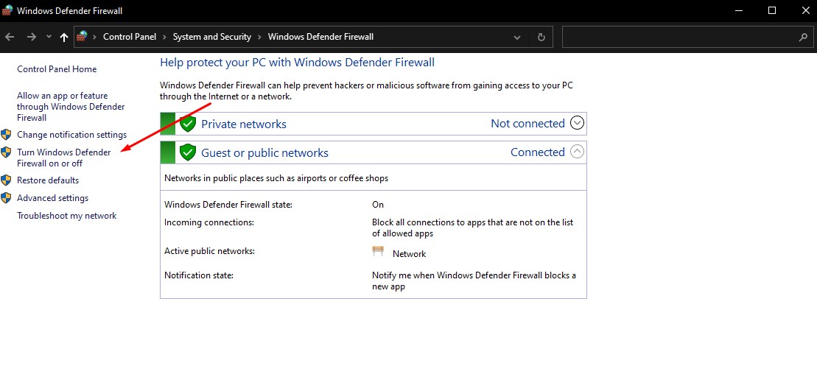Click the 'Network' active public network name
Screen dimensions: 817x391
(409, 254)
